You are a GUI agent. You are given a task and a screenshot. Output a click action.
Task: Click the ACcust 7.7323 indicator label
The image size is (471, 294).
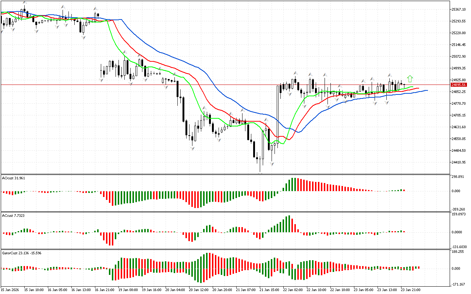point(13,215)
